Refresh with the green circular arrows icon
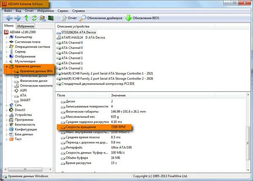 click(34, 18)
